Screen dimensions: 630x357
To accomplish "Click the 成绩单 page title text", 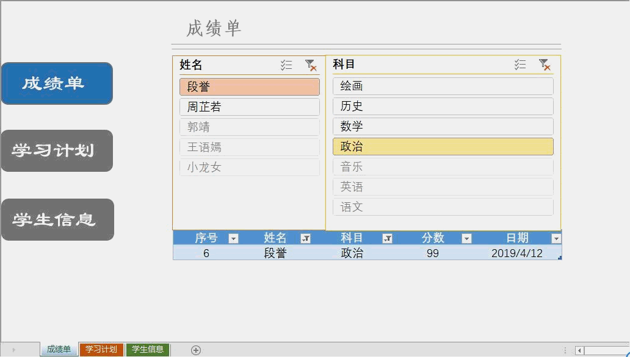I will coord(214,29).
